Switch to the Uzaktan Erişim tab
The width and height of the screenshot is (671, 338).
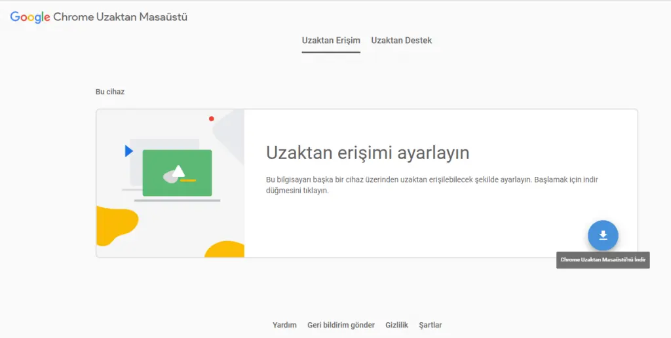pyautogui.click(x=331, y=41)
